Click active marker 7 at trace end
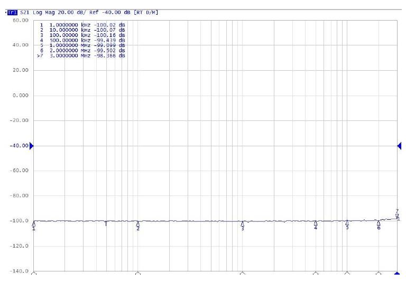This screenshot has width=406, height=282. click(397, 215)
